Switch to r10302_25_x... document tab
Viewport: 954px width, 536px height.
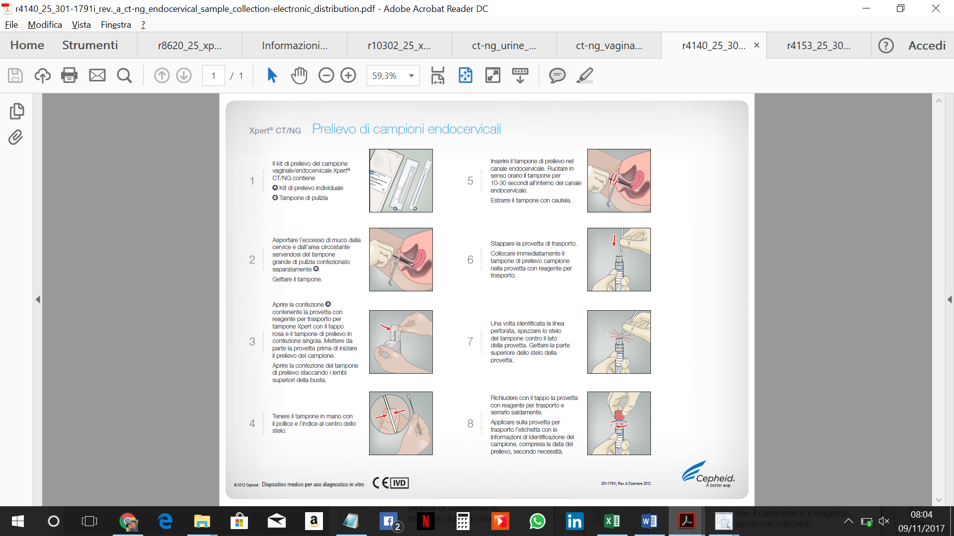(399, 46)
